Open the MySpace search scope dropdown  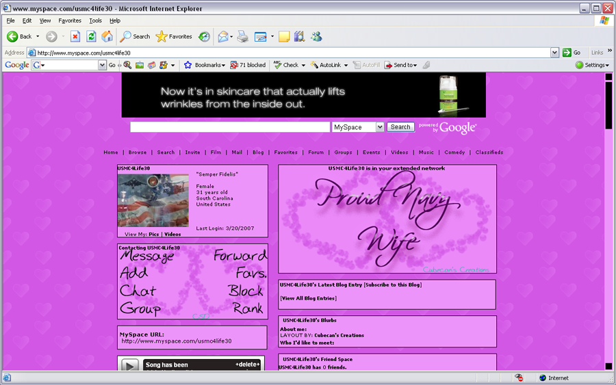coord(379,127)
